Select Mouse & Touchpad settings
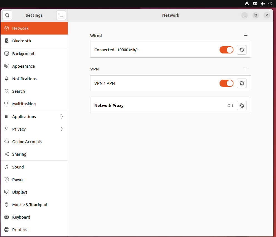Viewport: 276px width, 237px height. coord(34,205)
